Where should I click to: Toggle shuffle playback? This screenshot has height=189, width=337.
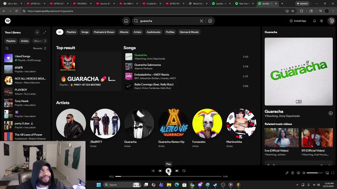coord(153,171)
